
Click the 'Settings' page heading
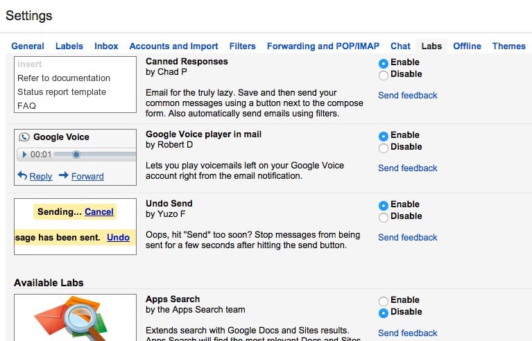[x=29, y=16]
